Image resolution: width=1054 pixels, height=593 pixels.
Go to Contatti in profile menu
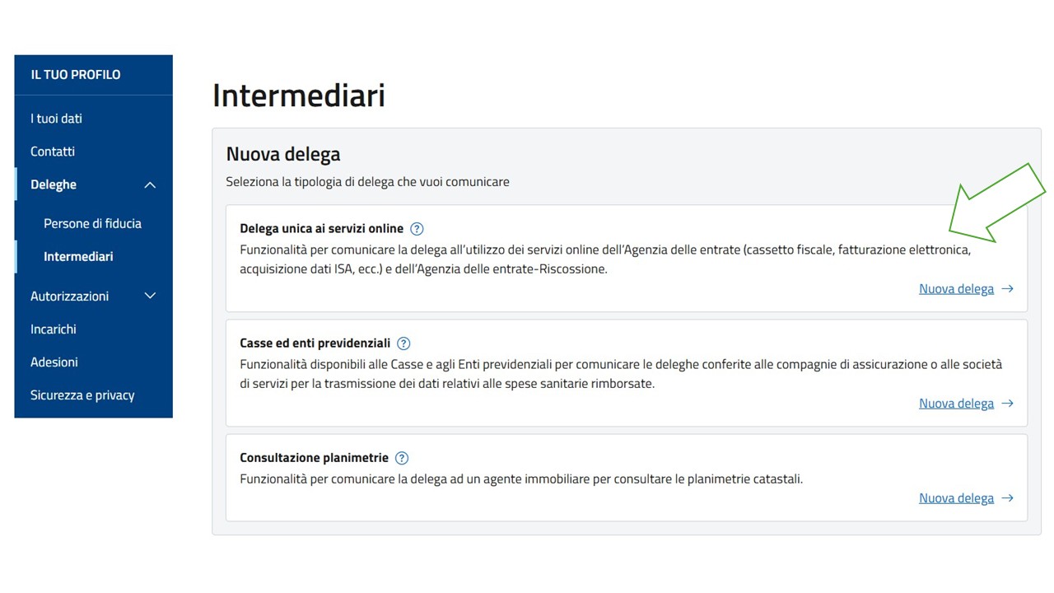click(x=53, y=152)
